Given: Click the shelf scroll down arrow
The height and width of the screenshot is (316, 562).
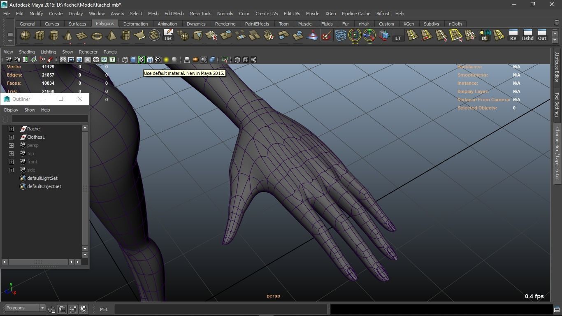Looking at the screenshot, I should (x=555, y=40).
